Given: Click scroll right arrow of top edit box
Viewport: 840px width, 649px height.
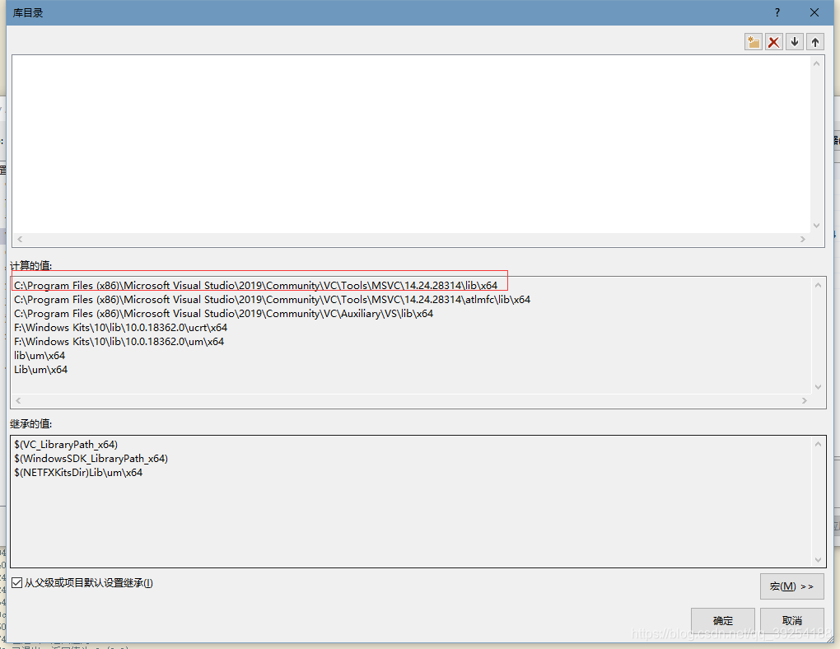Looking at the screenshot, I should 802,239.
